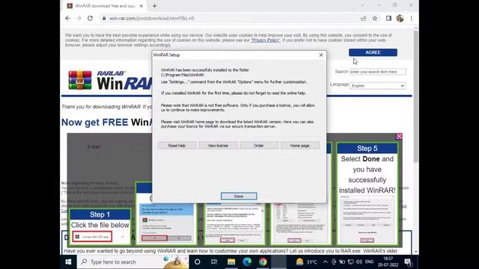Click the browser forward arrow
Viewport: 479px width, 269px height.
point(79,18)
